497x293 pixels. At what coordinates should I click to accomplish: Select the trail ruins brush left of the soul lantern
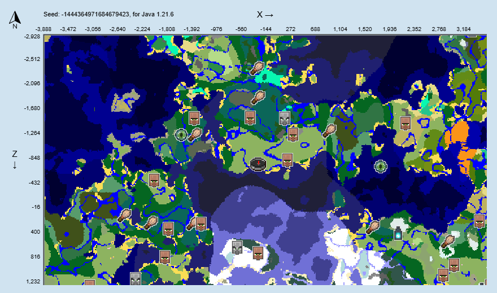373,227
